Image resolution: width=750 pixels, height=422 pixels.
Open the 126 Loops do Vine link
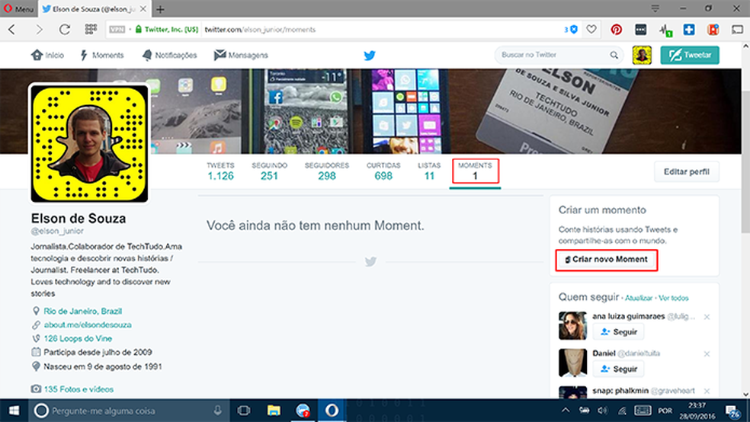78,338
